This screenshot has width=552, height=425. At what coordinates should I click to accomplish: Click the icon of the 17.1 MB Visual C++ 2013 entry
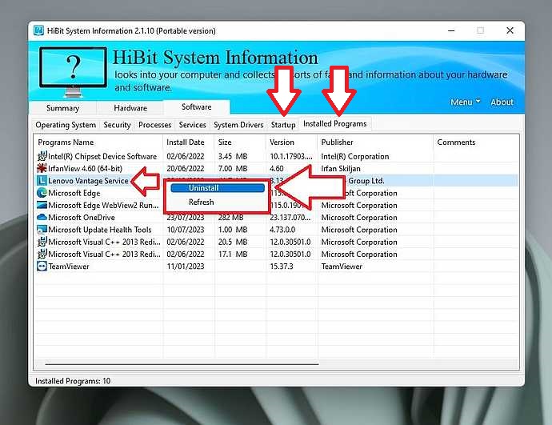42,254
